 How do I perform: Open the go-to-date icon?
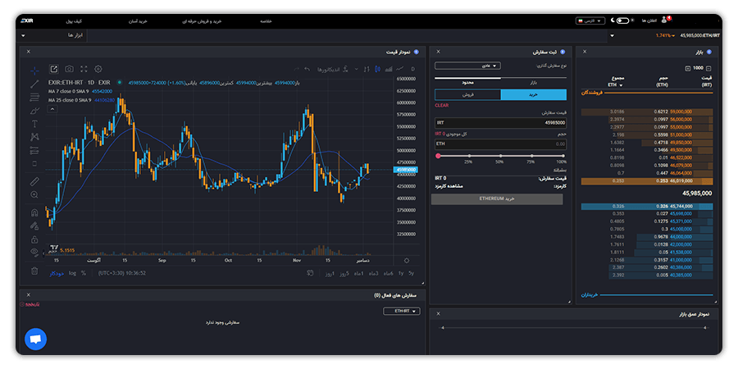point(310,272)
